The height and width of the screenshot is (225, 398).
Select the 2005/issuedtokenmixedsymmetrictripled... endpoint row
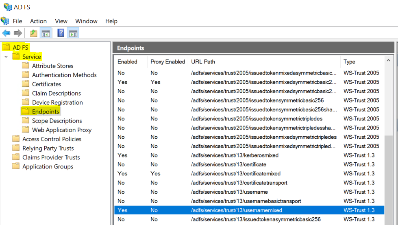click(x=249, y=146)
